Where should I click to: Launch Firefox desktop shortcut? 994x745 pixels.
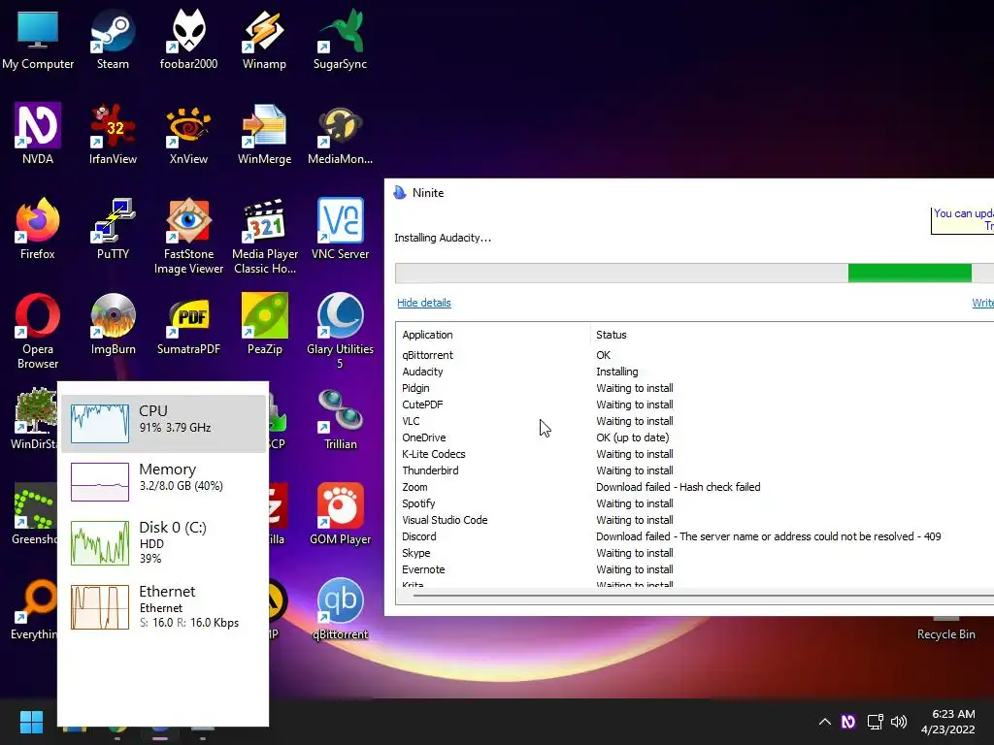coord(38,229)
